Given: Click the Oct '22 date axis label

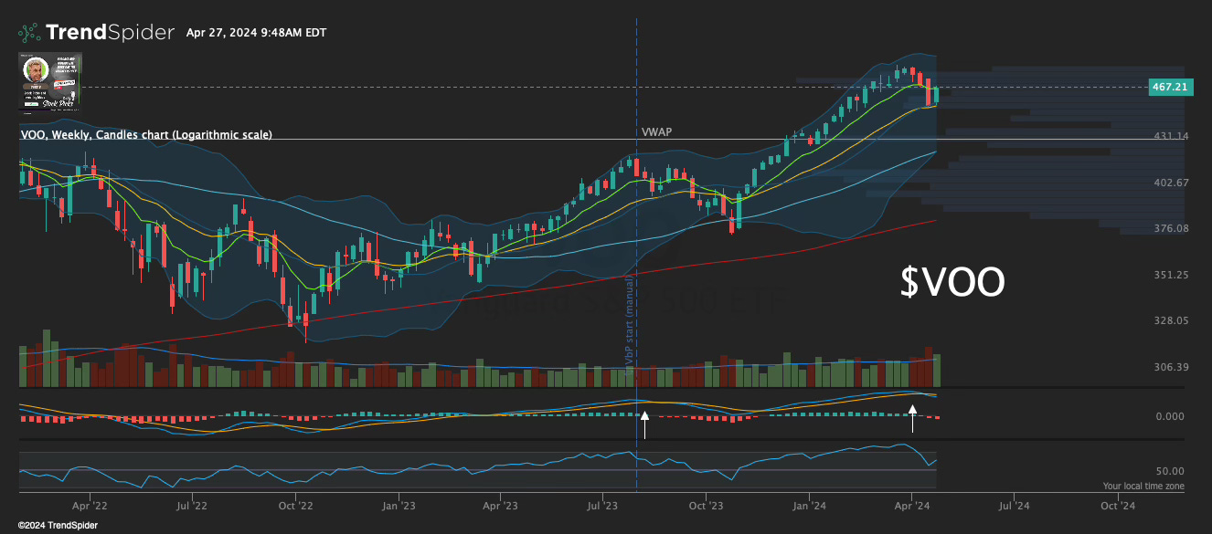Looking at the screenshot, I should (x=295, y=504).
